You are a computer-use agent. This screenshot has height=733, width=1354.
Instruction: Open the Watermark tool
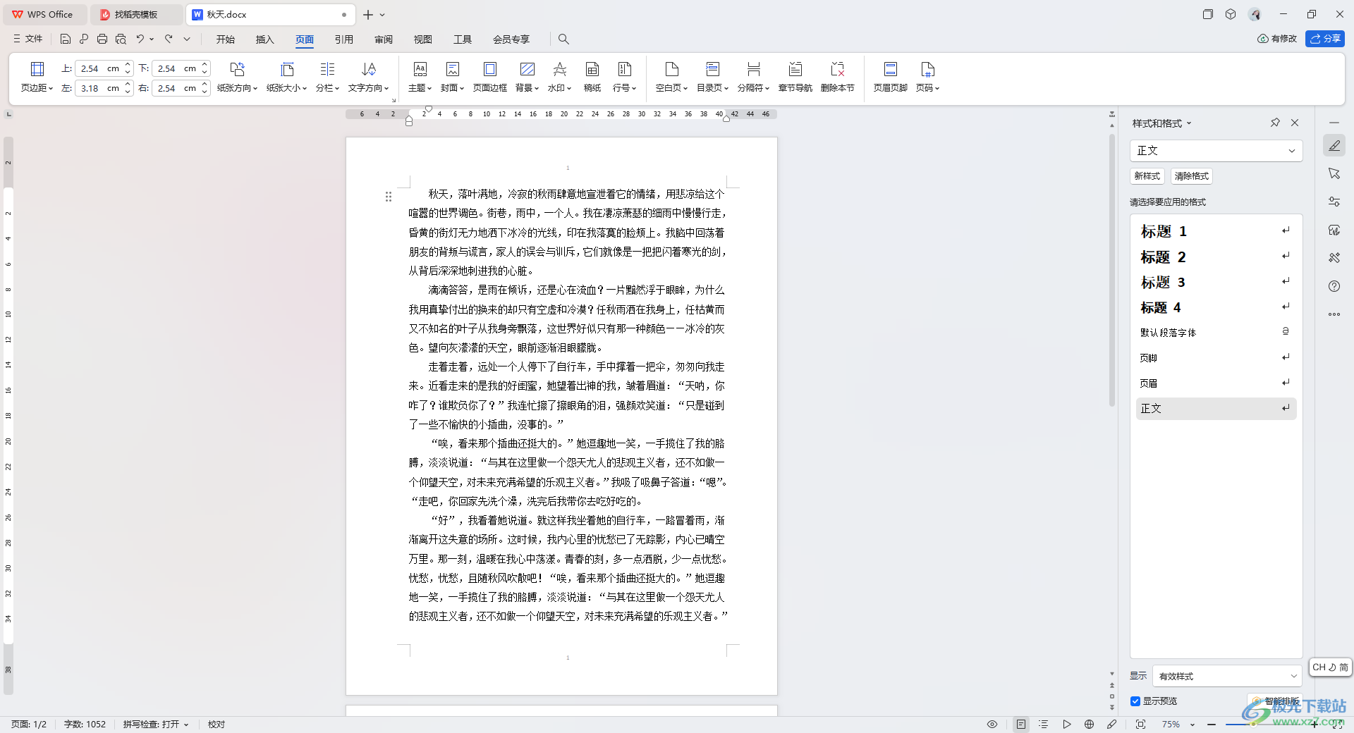tap(559, 77)
